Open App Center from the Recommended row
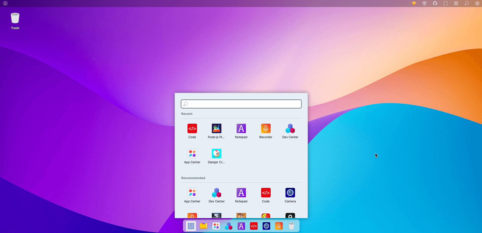Screen dimensions: 482x233 click(192, 193)
